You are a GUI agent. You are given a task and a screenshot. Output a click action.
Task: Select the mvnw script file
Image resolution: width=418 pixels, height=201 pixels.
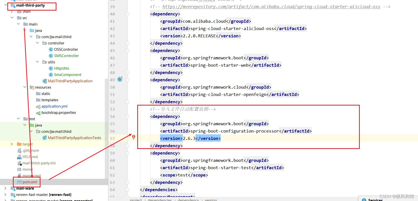coord(27,169)
